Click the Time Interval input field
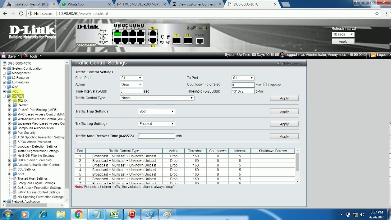 [x=131, y=91]
